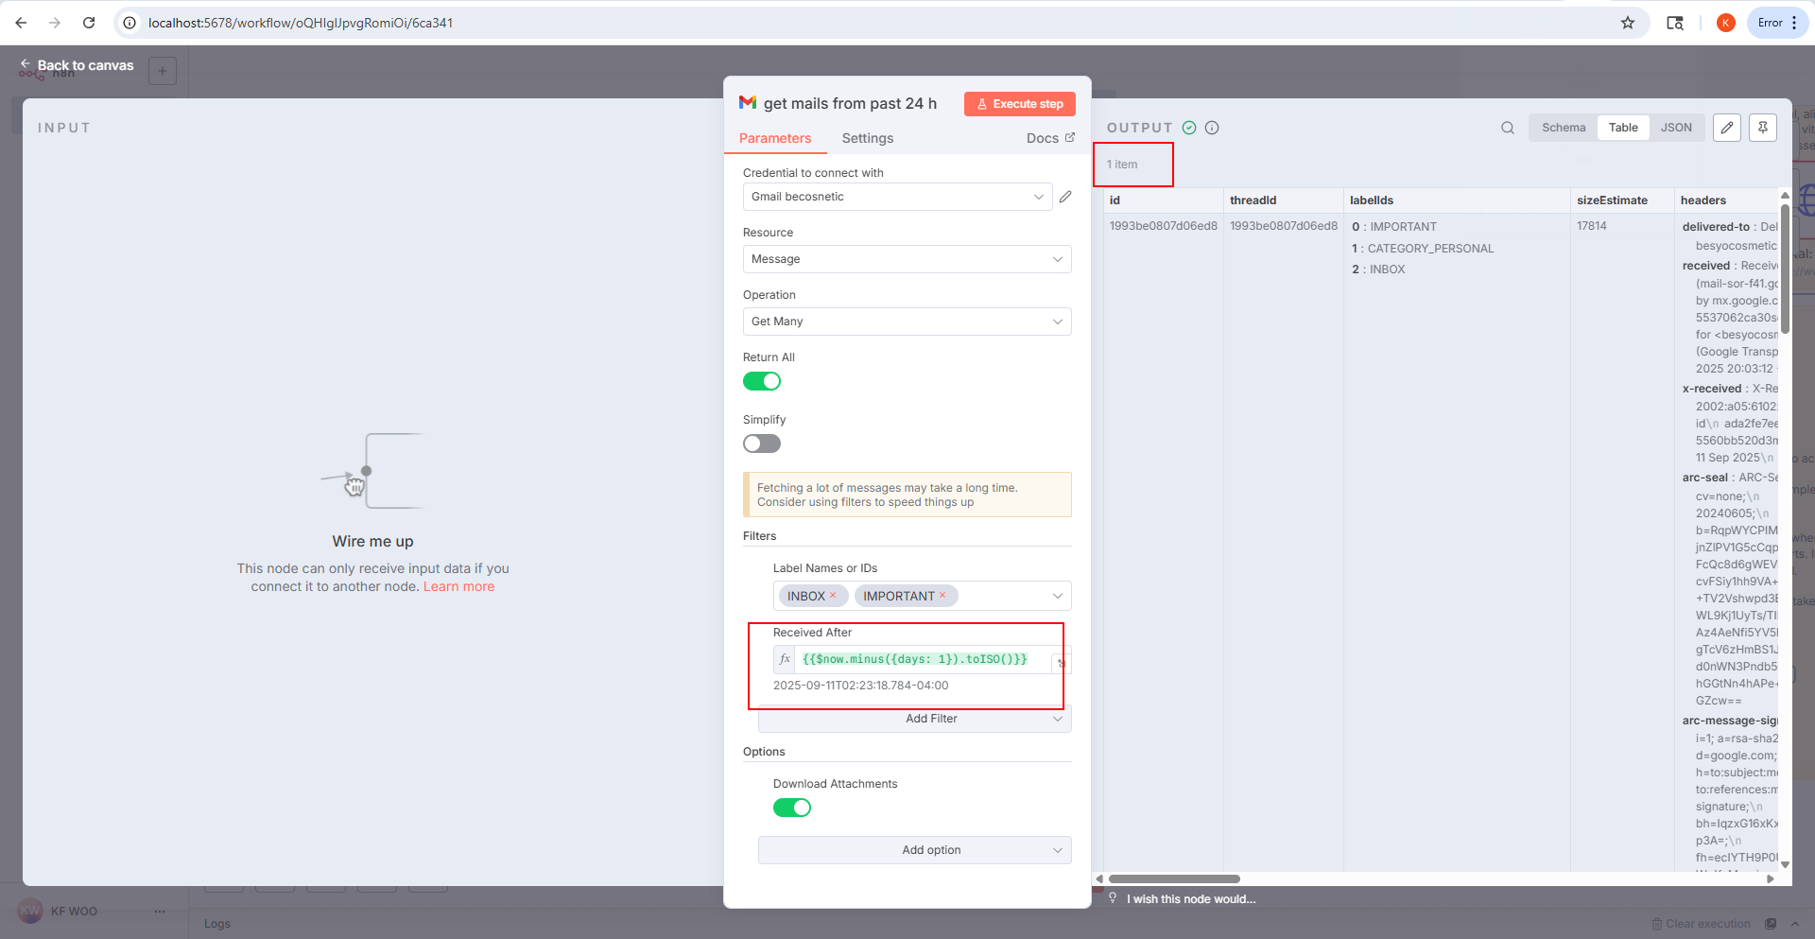
Task: Go back with the browser back arrow
Action: [x=21, y=23]
